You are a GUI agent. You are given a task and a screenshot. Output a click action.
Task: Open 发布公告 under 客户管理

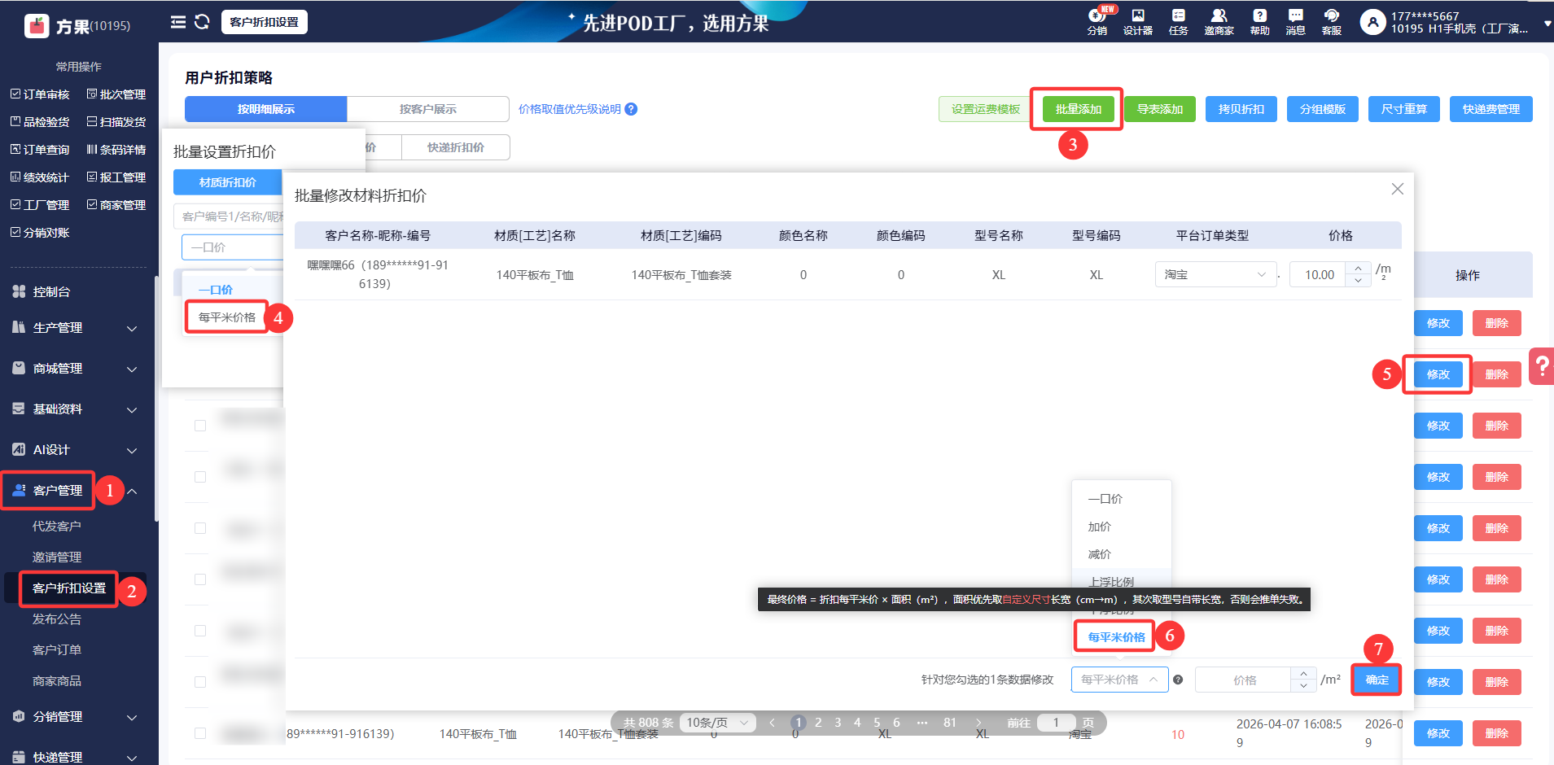[57, 619]
